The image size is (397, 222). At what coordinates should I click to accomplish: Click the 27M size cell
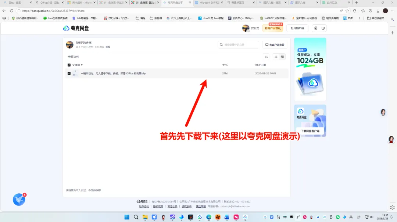tap(225, 73)
